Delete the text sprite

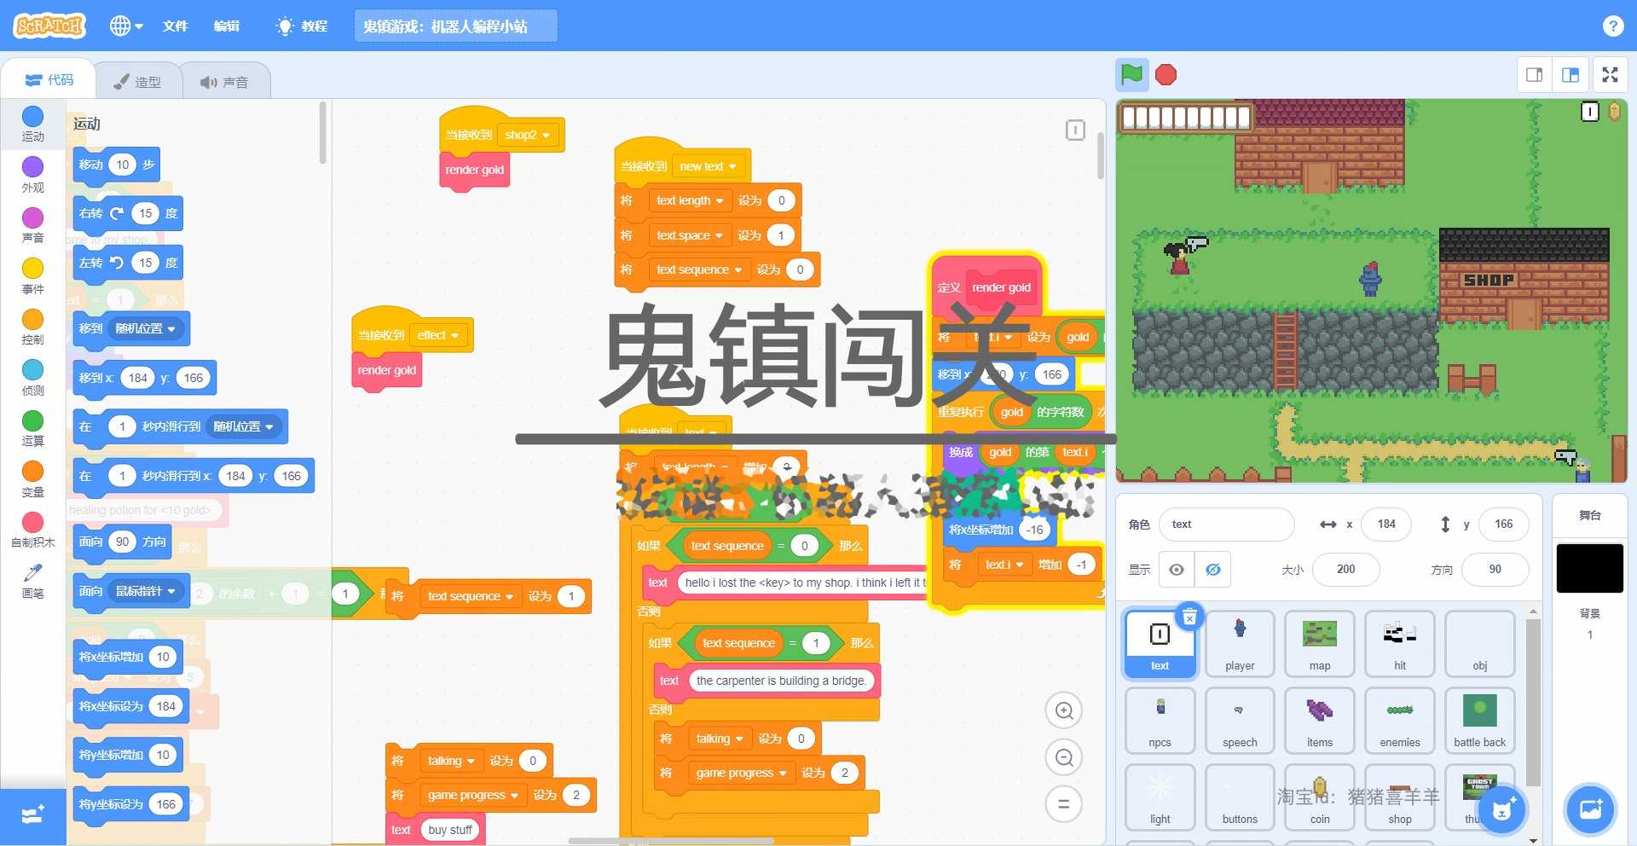1189,617
